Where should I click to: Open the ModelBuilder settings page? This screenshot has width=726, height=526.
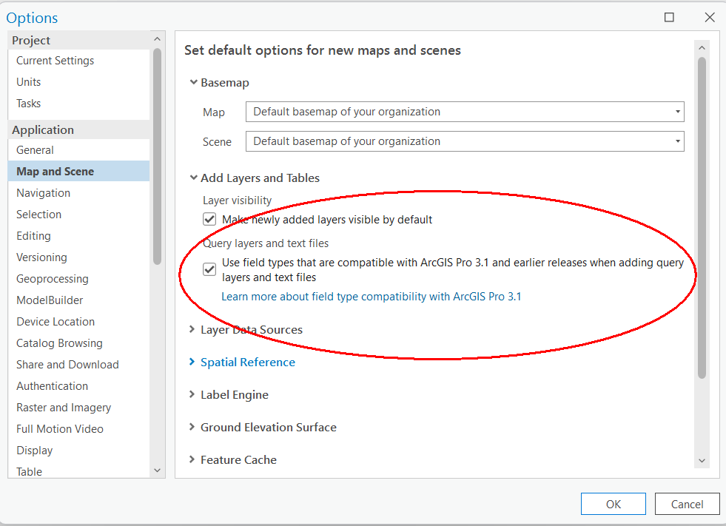click(x=49, y=300)
